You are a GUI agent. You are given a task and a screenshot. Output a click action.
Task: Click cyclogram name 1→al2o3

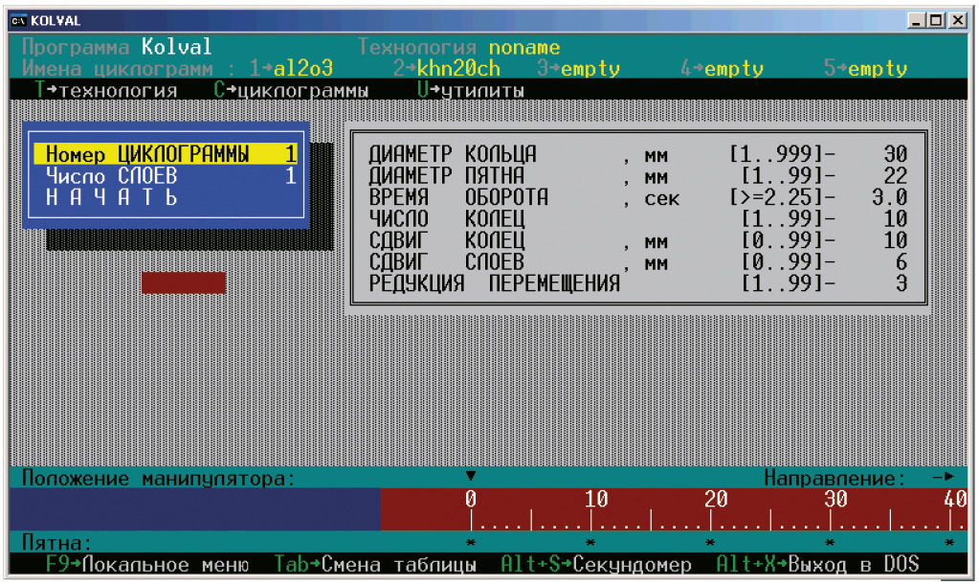291,68
